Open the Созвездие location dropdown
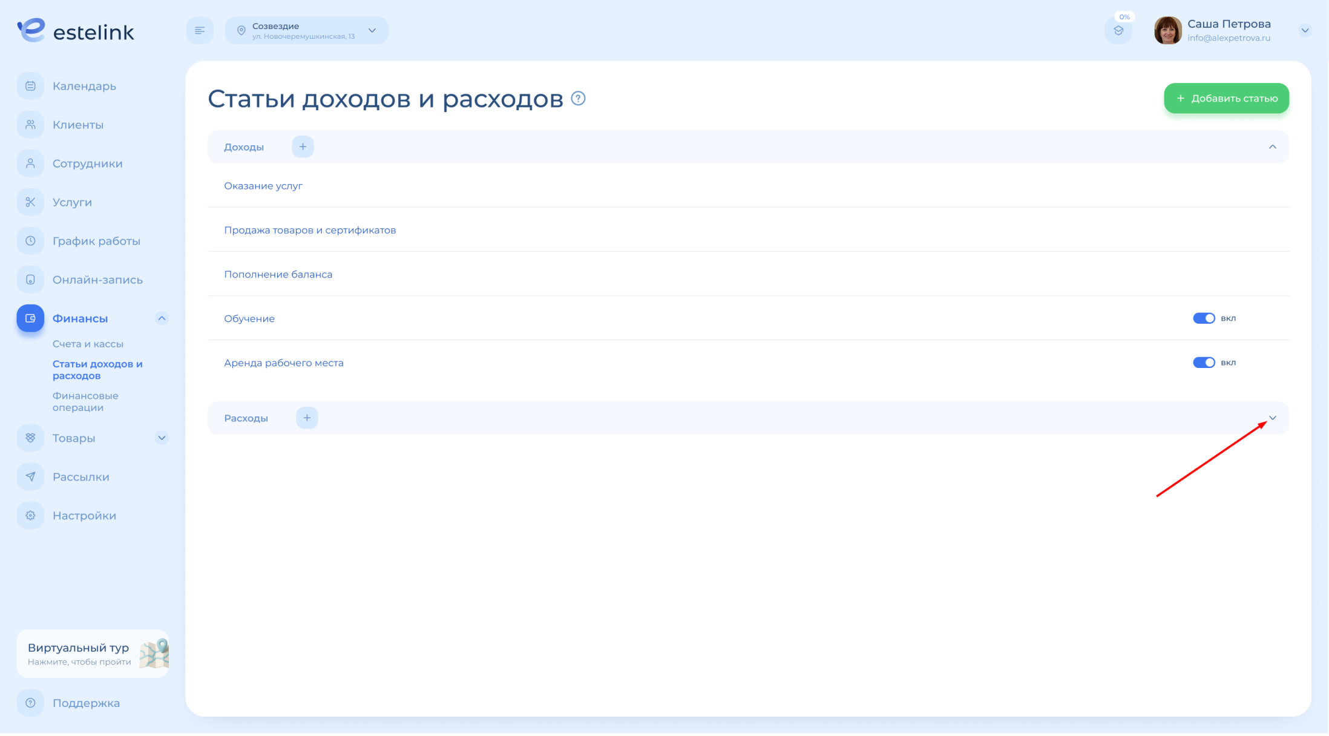This screenshot has height=736, width=1329. (307, 30)
